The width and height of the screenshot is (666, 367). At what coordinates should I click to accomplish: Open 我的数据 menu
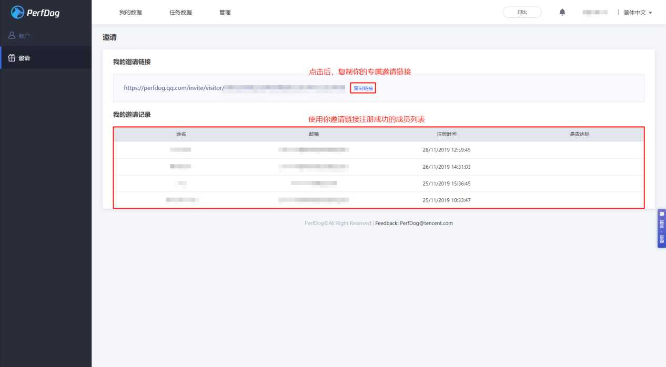(x=130, y=12)
